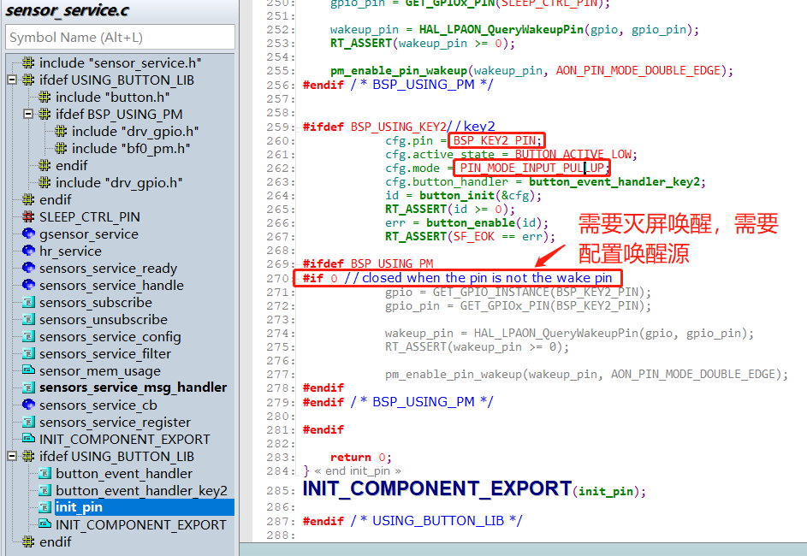Click sensors_service_config function icon
This screenshot has width=807, height=556.
point(29,336)
